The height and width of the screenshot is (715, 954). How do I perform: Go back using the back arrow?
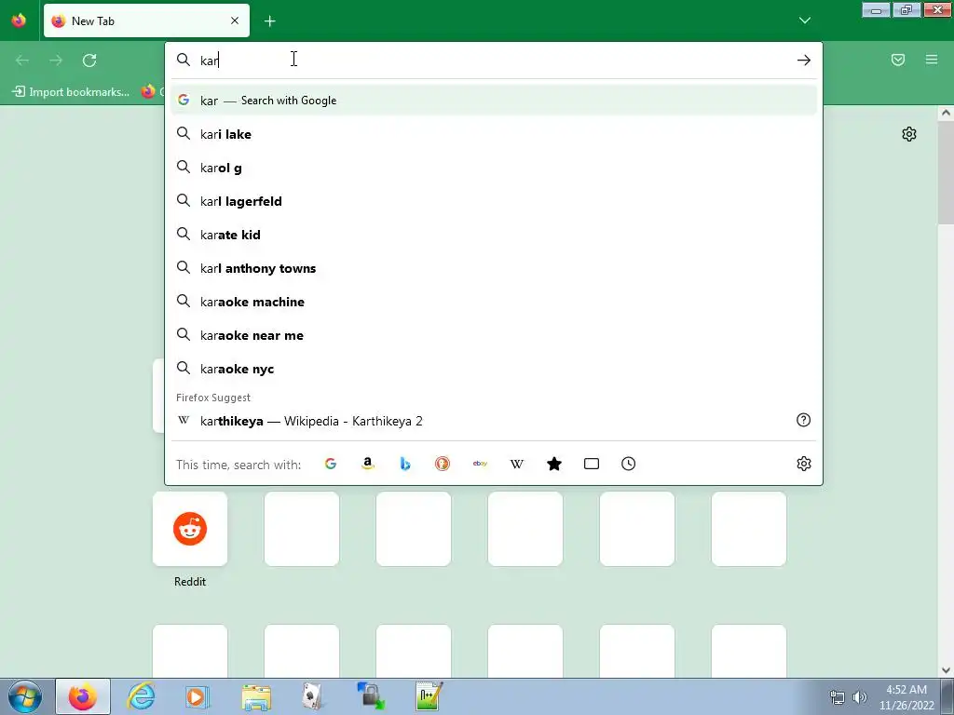click(22, 61)
